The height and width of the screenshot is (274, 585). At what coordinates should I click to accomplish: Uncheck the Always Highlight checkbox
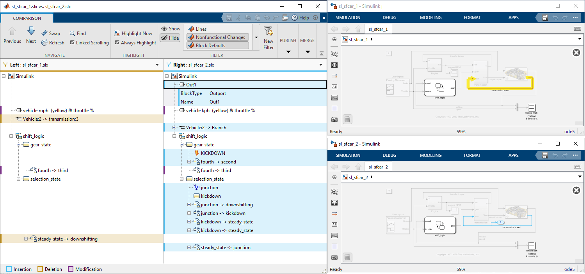pyautogui.click(x=117, y=43)
